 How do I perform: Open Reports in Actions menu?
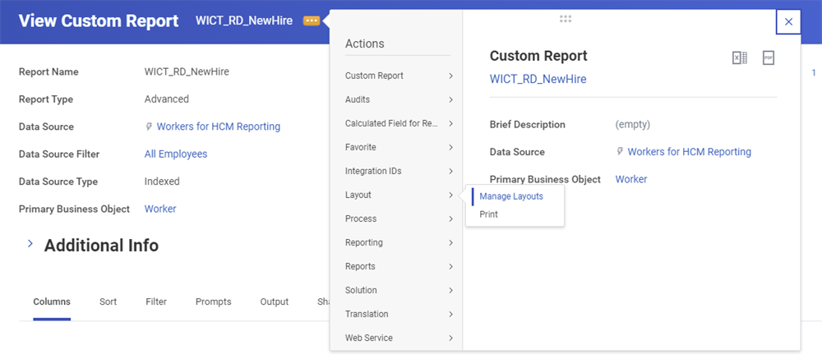[x=360, y=267]
